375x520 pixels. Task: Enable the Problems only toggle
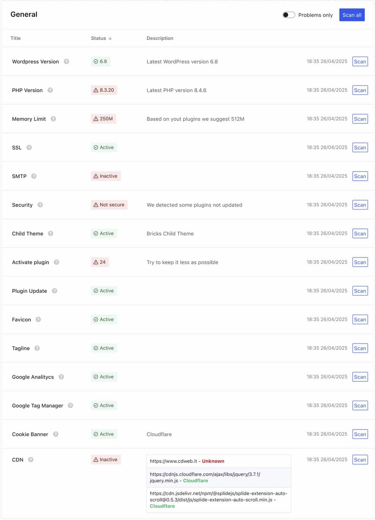coord(289,14)
